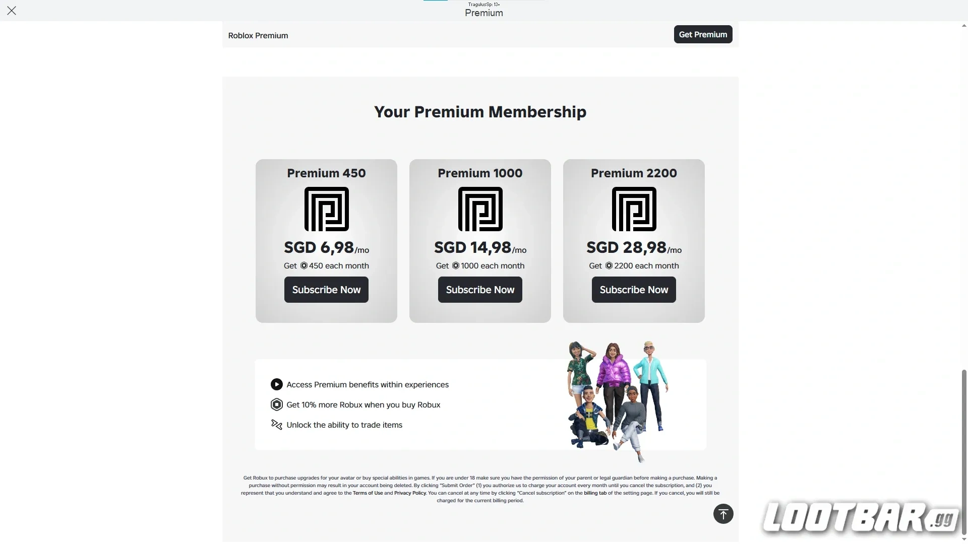
Task: Close the Premium overlay with the X
Action: 12,11
